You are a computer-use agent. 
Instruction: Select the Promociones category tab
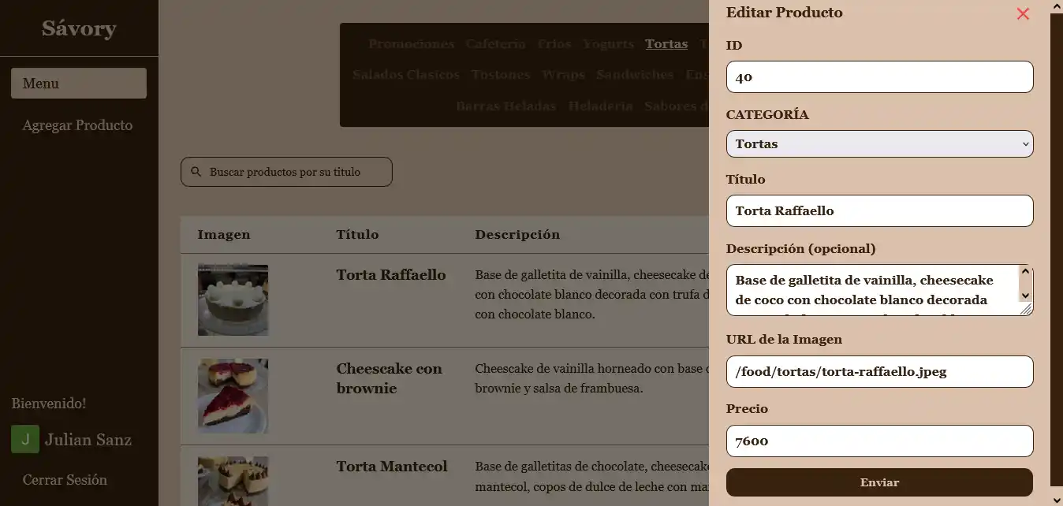[x=411, y=44]
